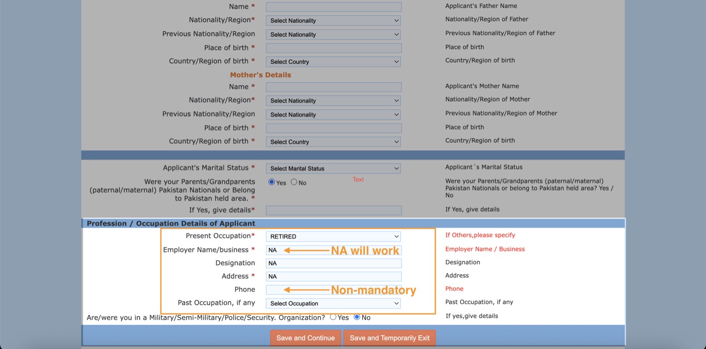This screenshot has width=706, height=349.
Task: Click 'If Yes, give details' input field
Action: pos(334,210)
